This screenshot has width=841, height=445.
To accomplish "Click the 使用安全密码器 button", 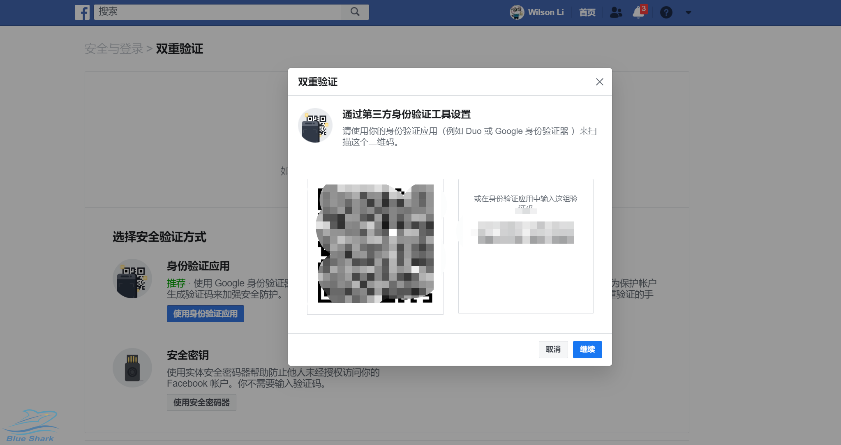I will (x=201, y=402).
